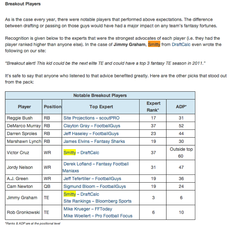Click the QB position cell

[52, 186]
